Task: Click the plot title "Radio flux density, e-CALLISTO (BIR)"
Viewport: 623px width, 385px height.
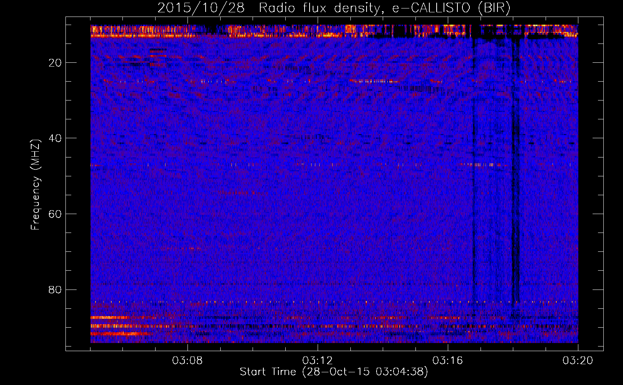Action: click(384, 8)
